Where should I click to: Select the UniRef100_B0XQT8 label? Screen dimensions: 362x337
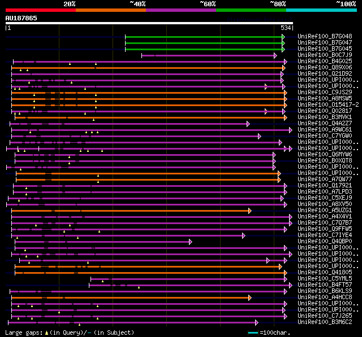pyautogui.click(x=325, y=161)
